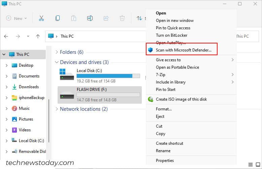Screen dimensions: 262x169
Task: Select This PC in the sidebar
Action: (x=23, y=55)
